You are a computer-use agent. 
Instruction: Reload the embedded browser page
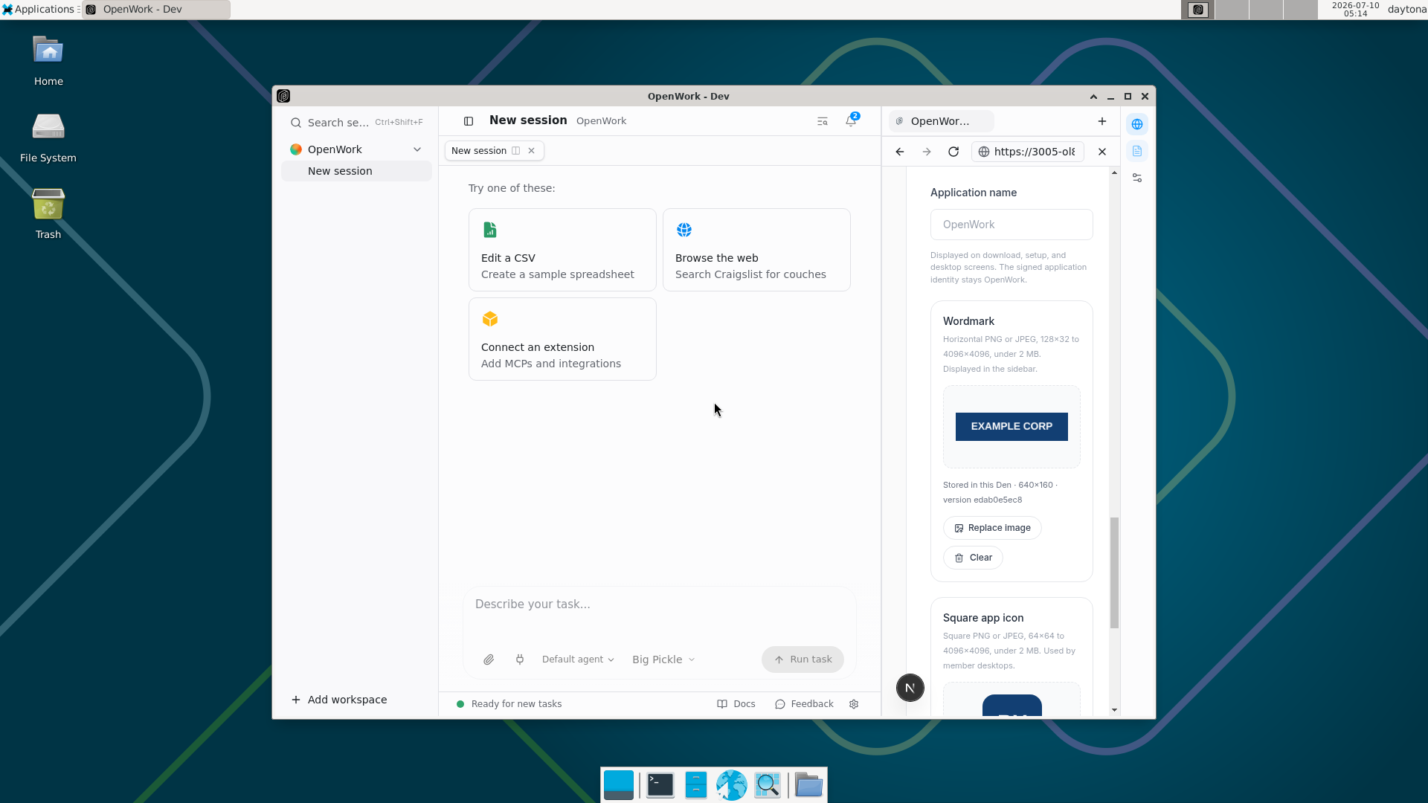(953, 152)
